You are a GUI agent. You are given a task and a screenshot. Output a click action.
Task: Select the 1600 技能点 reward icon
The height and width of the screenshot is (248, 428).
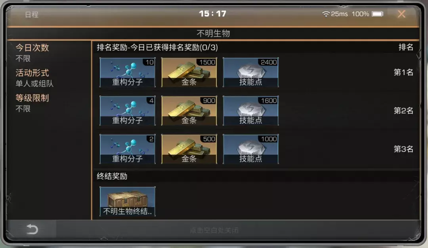(250, 111)
